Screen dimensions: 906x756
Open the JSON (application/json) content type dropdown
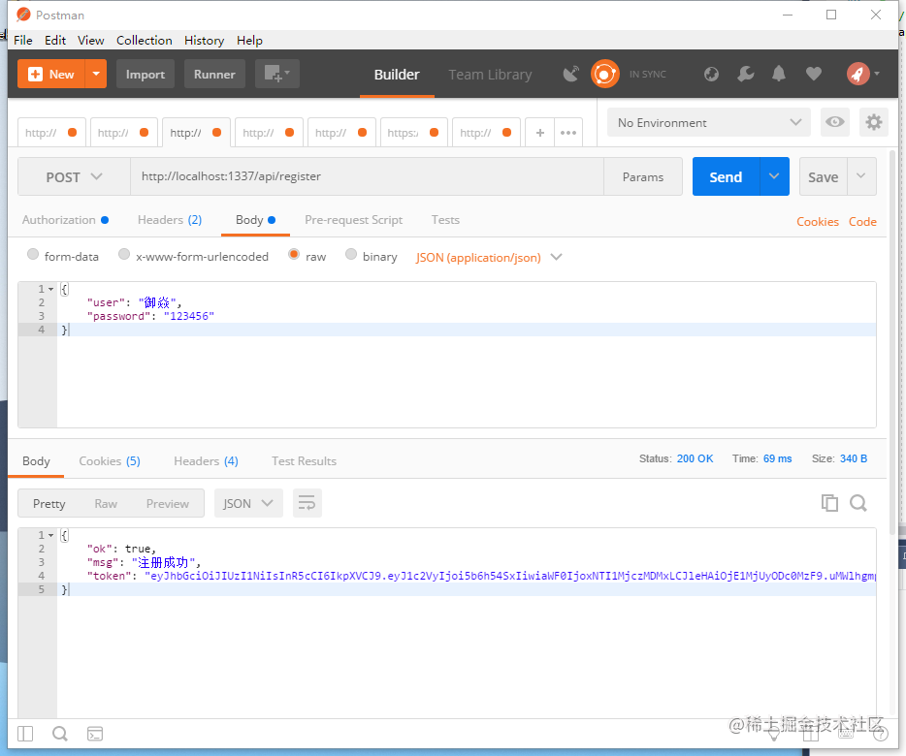[488, 257]
